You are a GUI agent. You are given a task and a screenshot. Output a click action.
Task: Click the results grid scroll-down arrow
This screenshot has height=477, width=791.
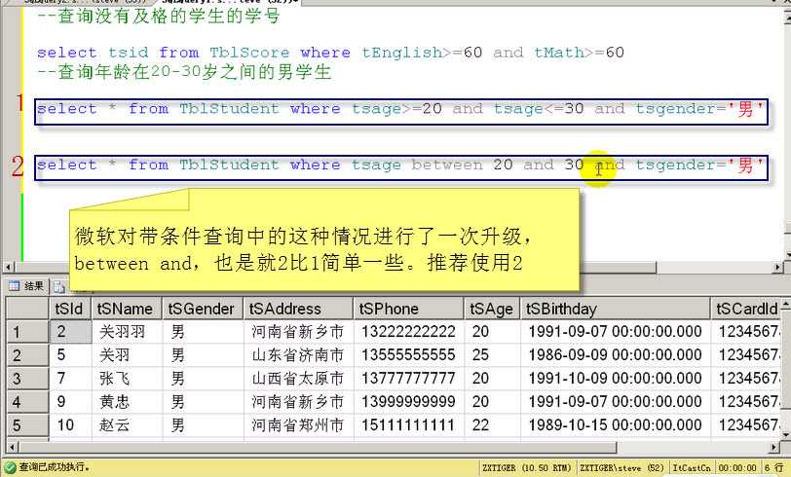tap(785, 435)
